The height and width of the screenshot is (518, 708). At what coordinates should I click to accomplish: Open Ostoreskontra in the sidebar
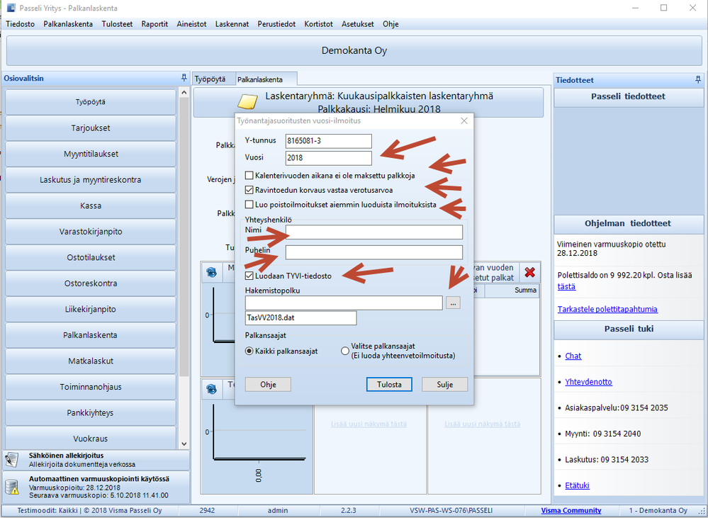point(90,283)
